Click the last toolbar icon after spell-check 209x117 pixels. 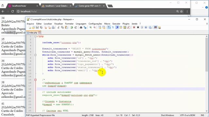tap(159, 27)
